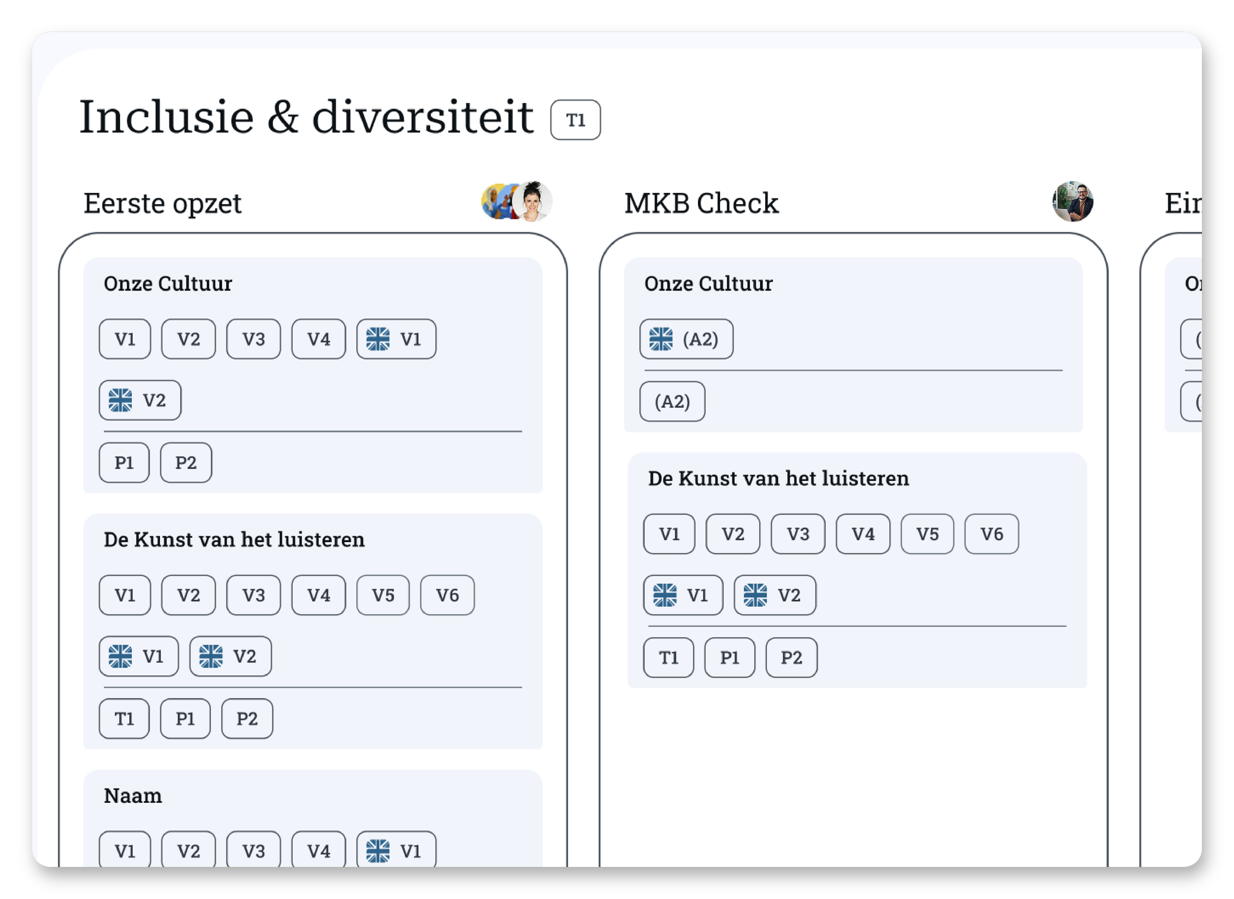Open English V2 in Eerste opzet Onze Cultuur

[140, 400]
